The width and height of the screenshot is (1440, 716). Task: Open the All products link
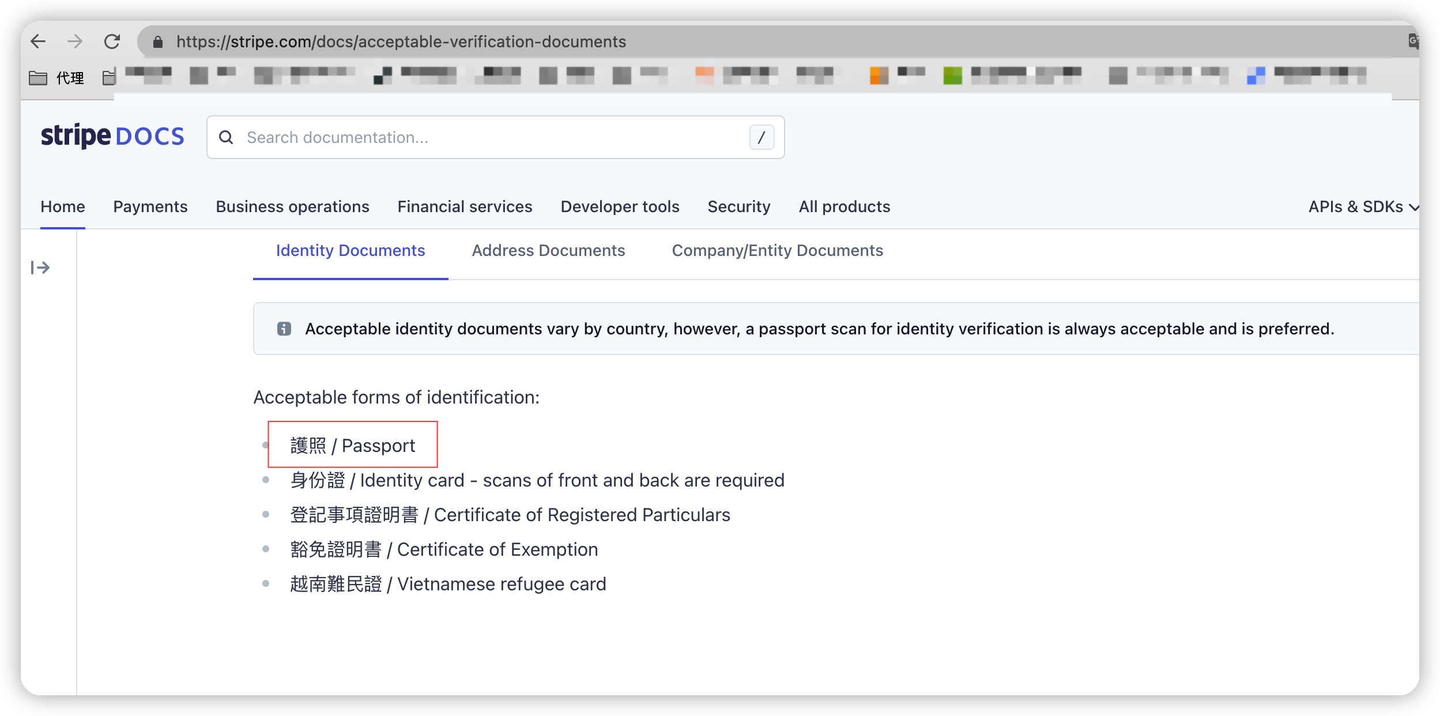pos(844,206)
